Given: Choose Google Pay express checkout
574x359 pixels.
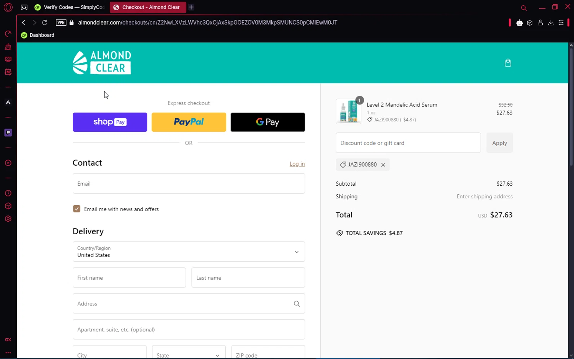Looking at the screenshot, I should 268,122.
